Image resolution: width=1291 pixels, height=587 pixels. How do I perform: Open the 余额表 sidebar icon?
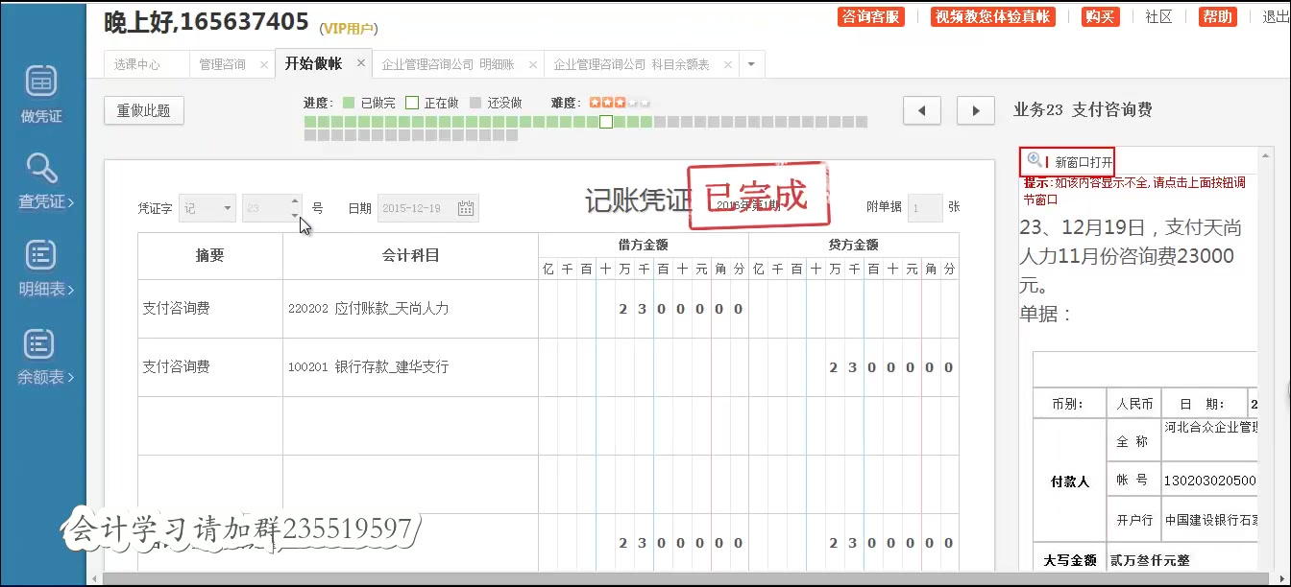(39, 351)
